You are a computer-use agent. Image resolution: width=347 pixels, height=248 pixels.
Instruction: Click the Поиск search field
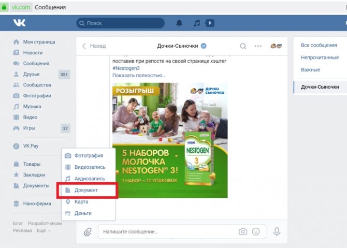(120, 23)
